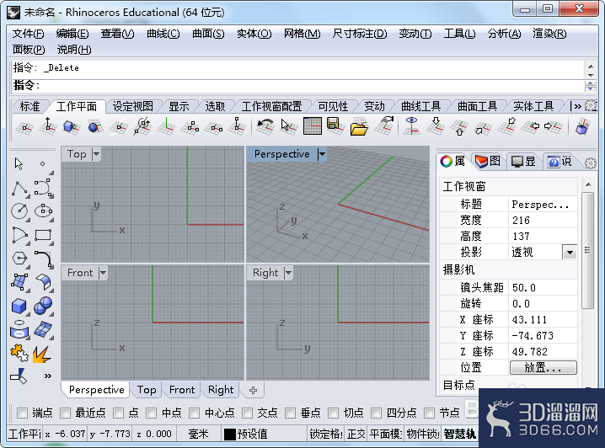Image resolution: width=605 pixels, height=448 pixels.
Task: Toggle the 中点 snap checkbox
Action: (152, 413)
